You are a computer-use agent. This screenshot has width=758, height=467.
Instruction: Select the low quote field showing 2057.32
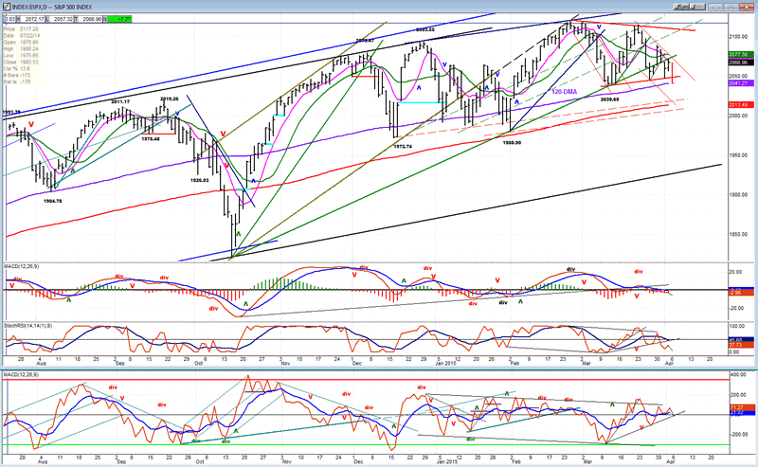(x=61, y=19)
